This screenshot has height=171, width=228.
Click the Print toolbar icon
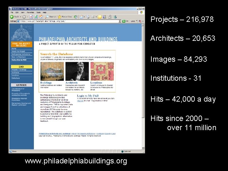[88, 17]
